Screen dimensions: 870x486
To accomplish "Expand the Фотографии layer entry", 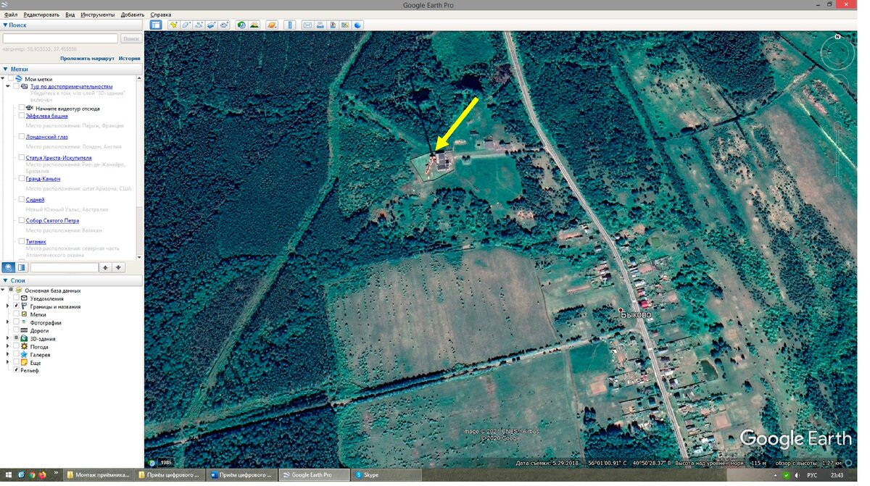I will point(6,322).
